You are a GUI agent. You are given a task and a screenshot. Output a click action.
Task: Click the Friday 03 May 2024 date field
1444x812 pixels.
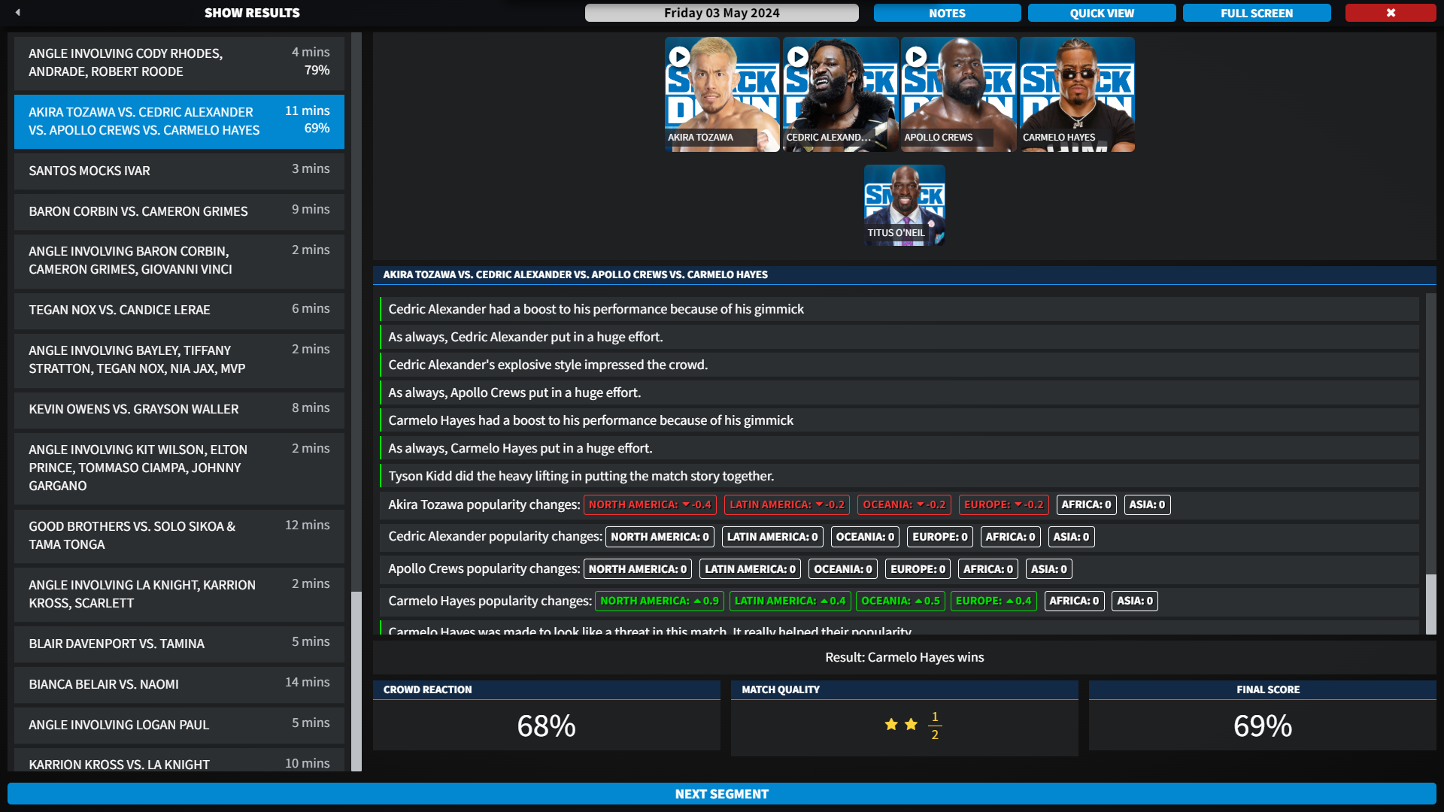click(x=721, y=13)
